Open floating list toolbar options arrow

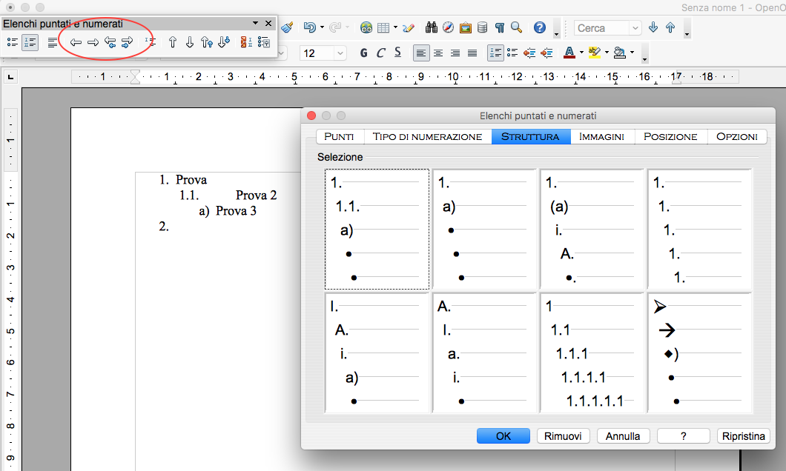[x=255, y=23]
